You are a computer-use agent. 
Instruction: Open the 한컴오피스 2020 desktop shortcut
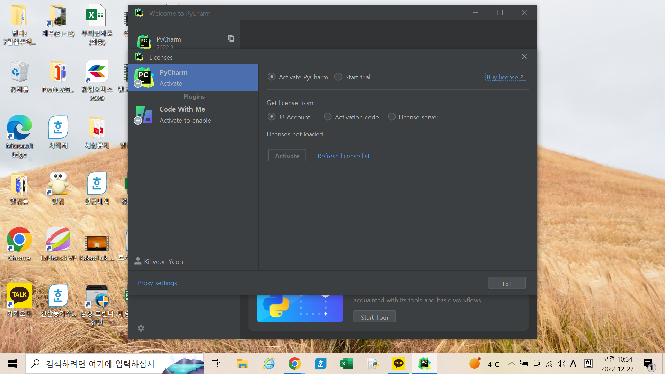click(x=97, y=81)
